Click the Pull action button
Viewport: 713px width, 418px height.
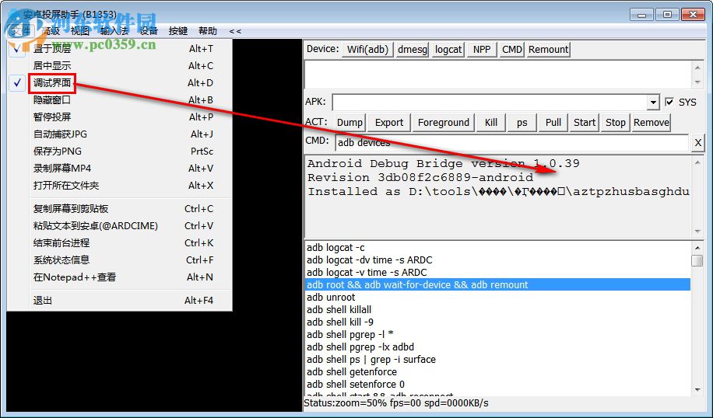point(553,123)
